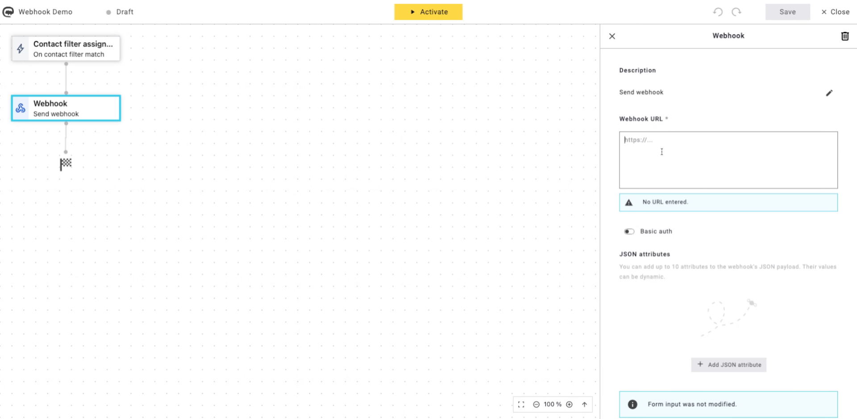Viewport: 857px width, 419px height.
Task: Click the undo icon in the top bar
Action: tap(718, 12)
